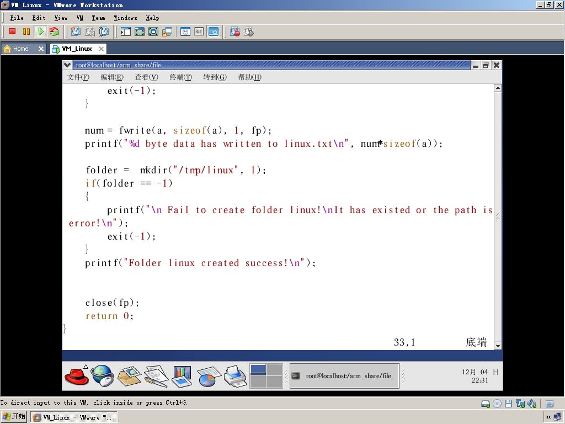Viewport: 565px width, 424px height.
Task: Open the Help menu in VMware
Action: pos(152,18)
